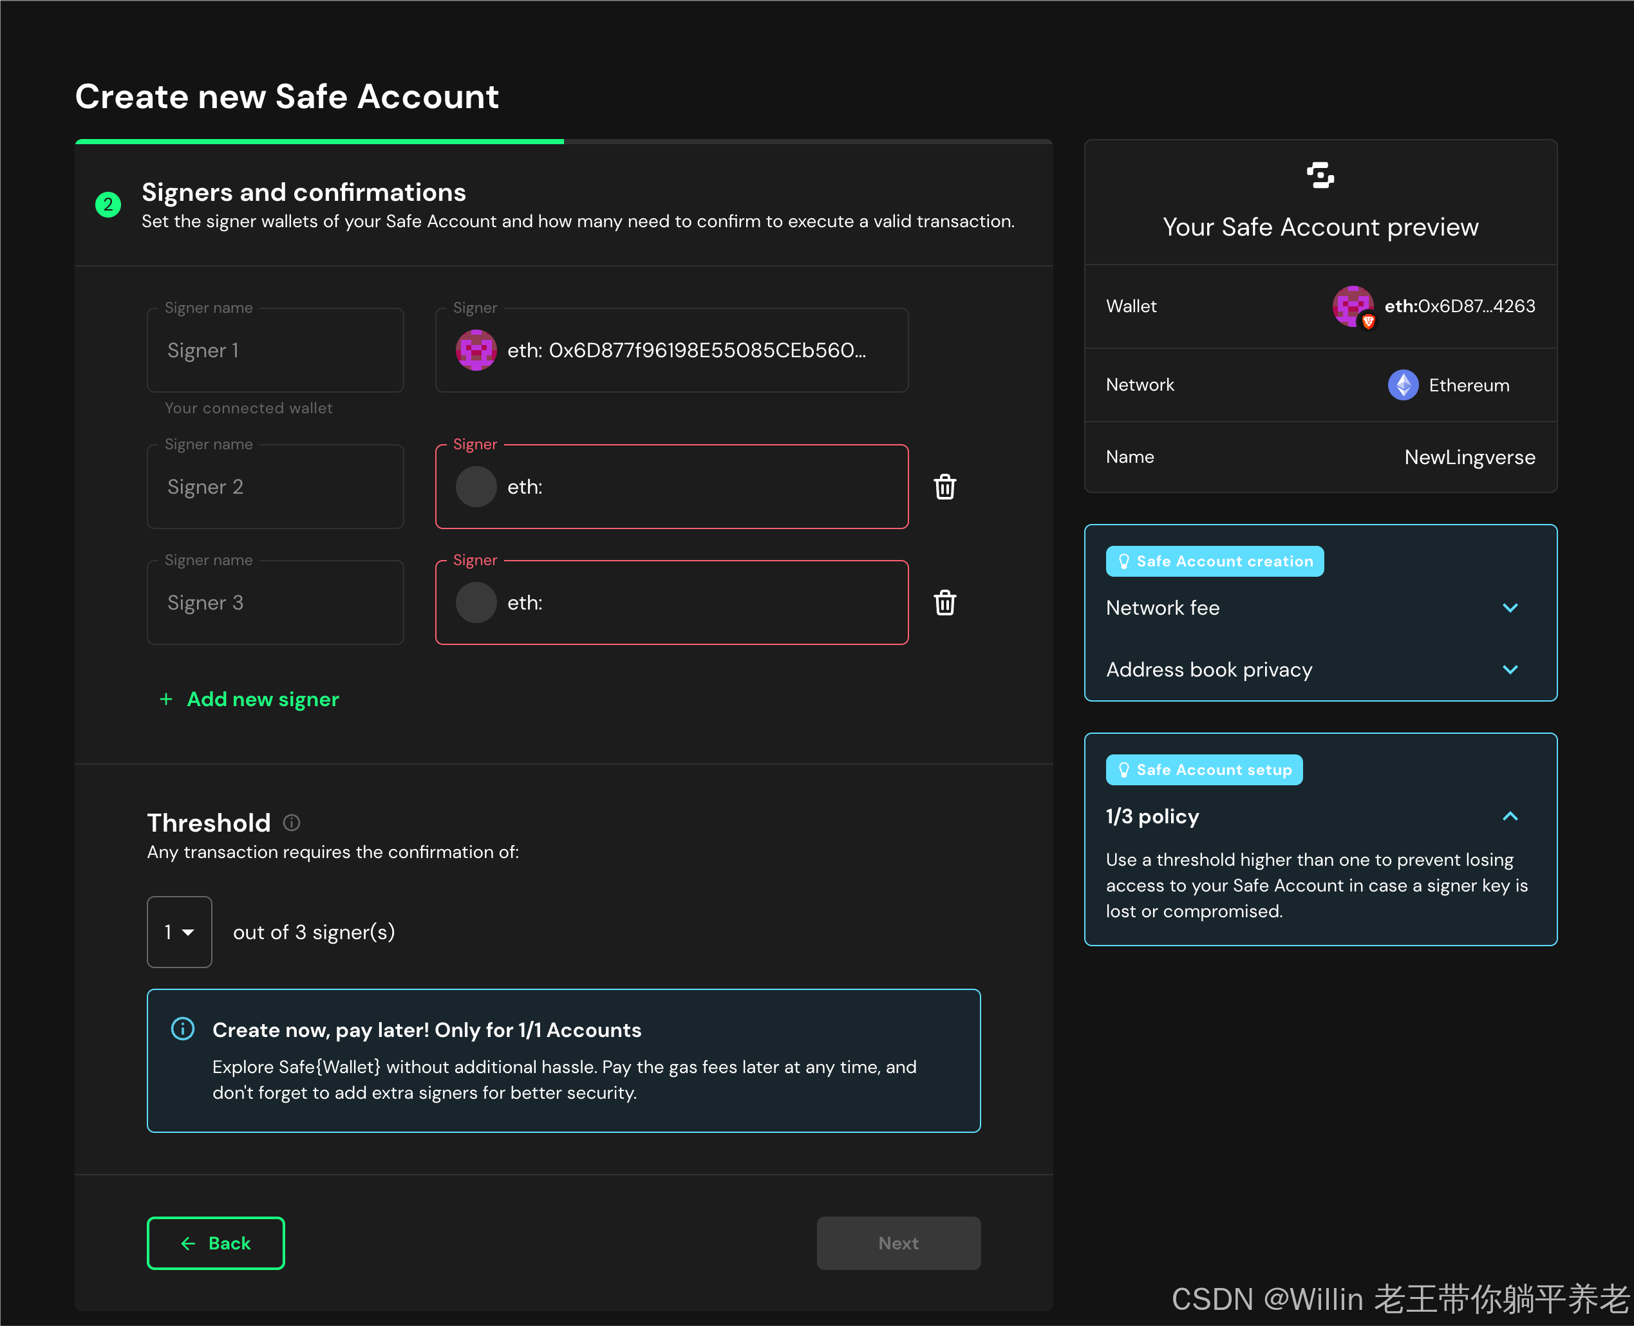
Task: Collapse the 1/3 policy section
Action: pos(1510,817)
